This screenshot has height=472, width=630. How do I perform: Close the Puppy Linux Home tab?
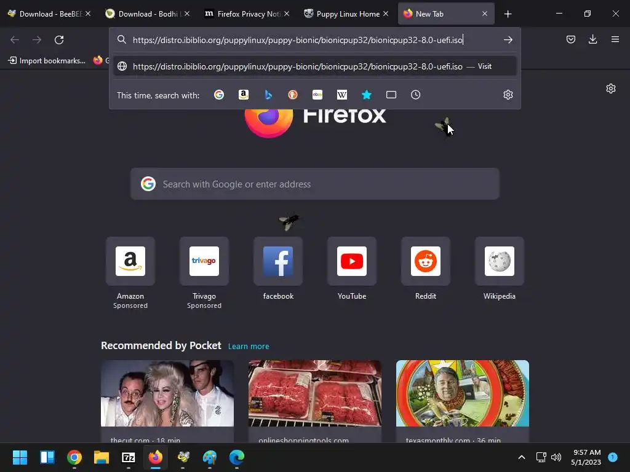coord(386,14)
